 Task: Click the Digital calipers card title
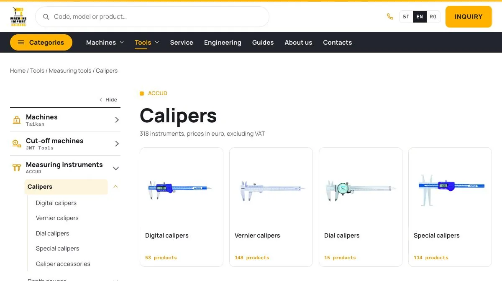pyautogui.click(x=167, y=235)
